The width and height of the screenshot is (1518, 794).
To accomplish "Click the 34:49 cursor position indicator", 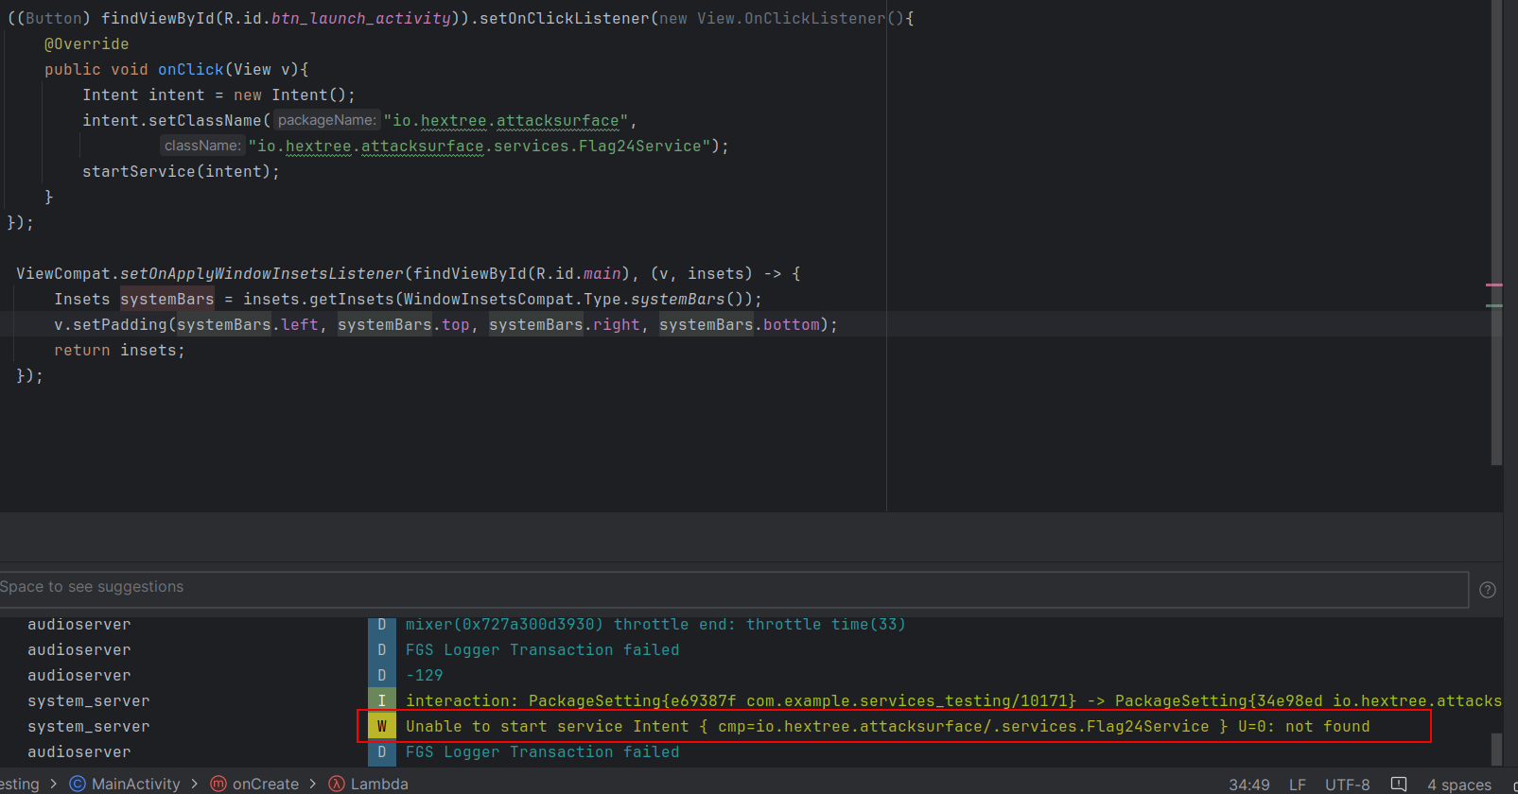I will [x=1248, y=785].
